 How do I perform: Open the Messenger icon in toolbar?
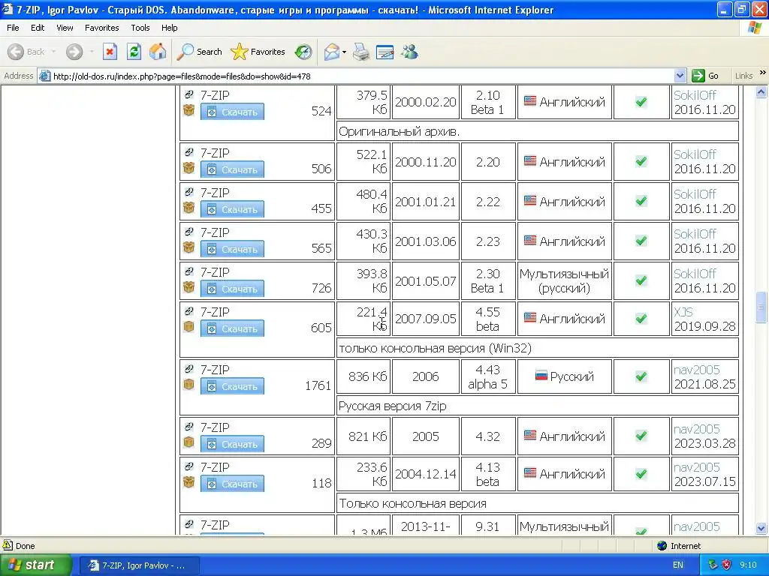point(409,52)
